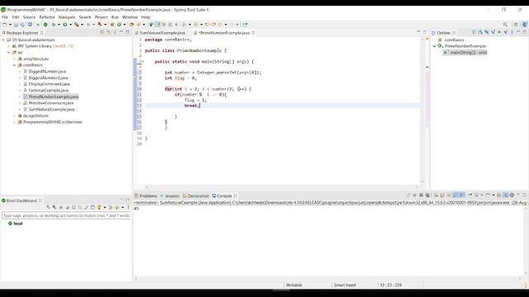
Task: Click the New file toolbar icon
Action: click(x=5, y=25)
